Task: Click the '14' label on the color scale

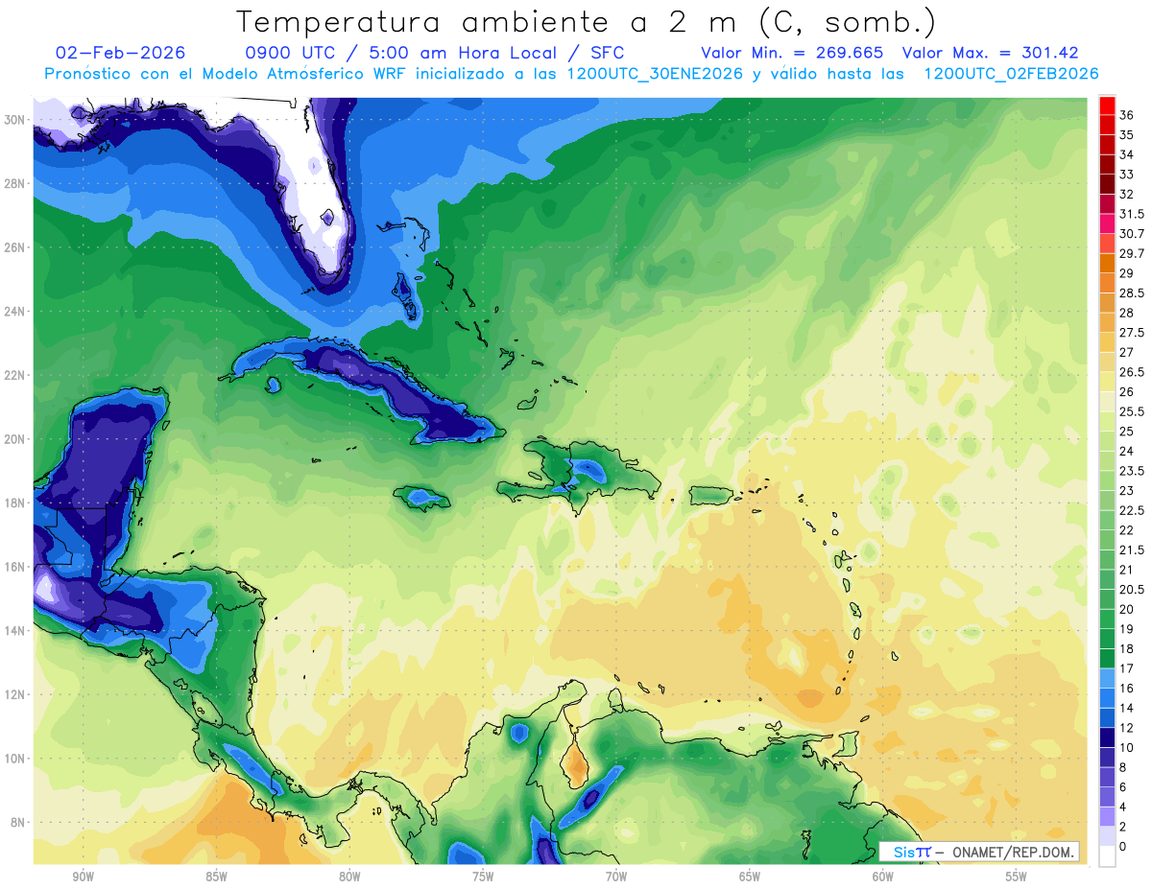Action: pos(1127,708)
